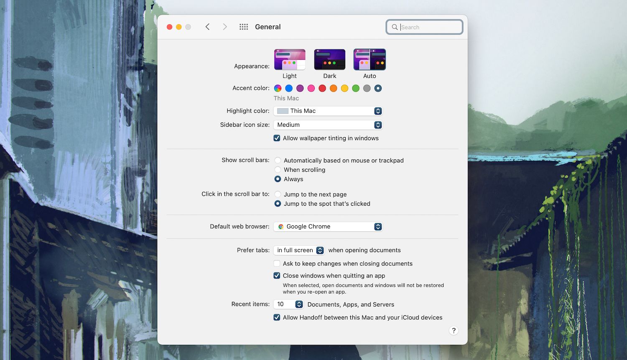Screen dimensions: 627x360
Task: Change the Prefer tabs setting dropdown
Action: click(x=298, y=250)
